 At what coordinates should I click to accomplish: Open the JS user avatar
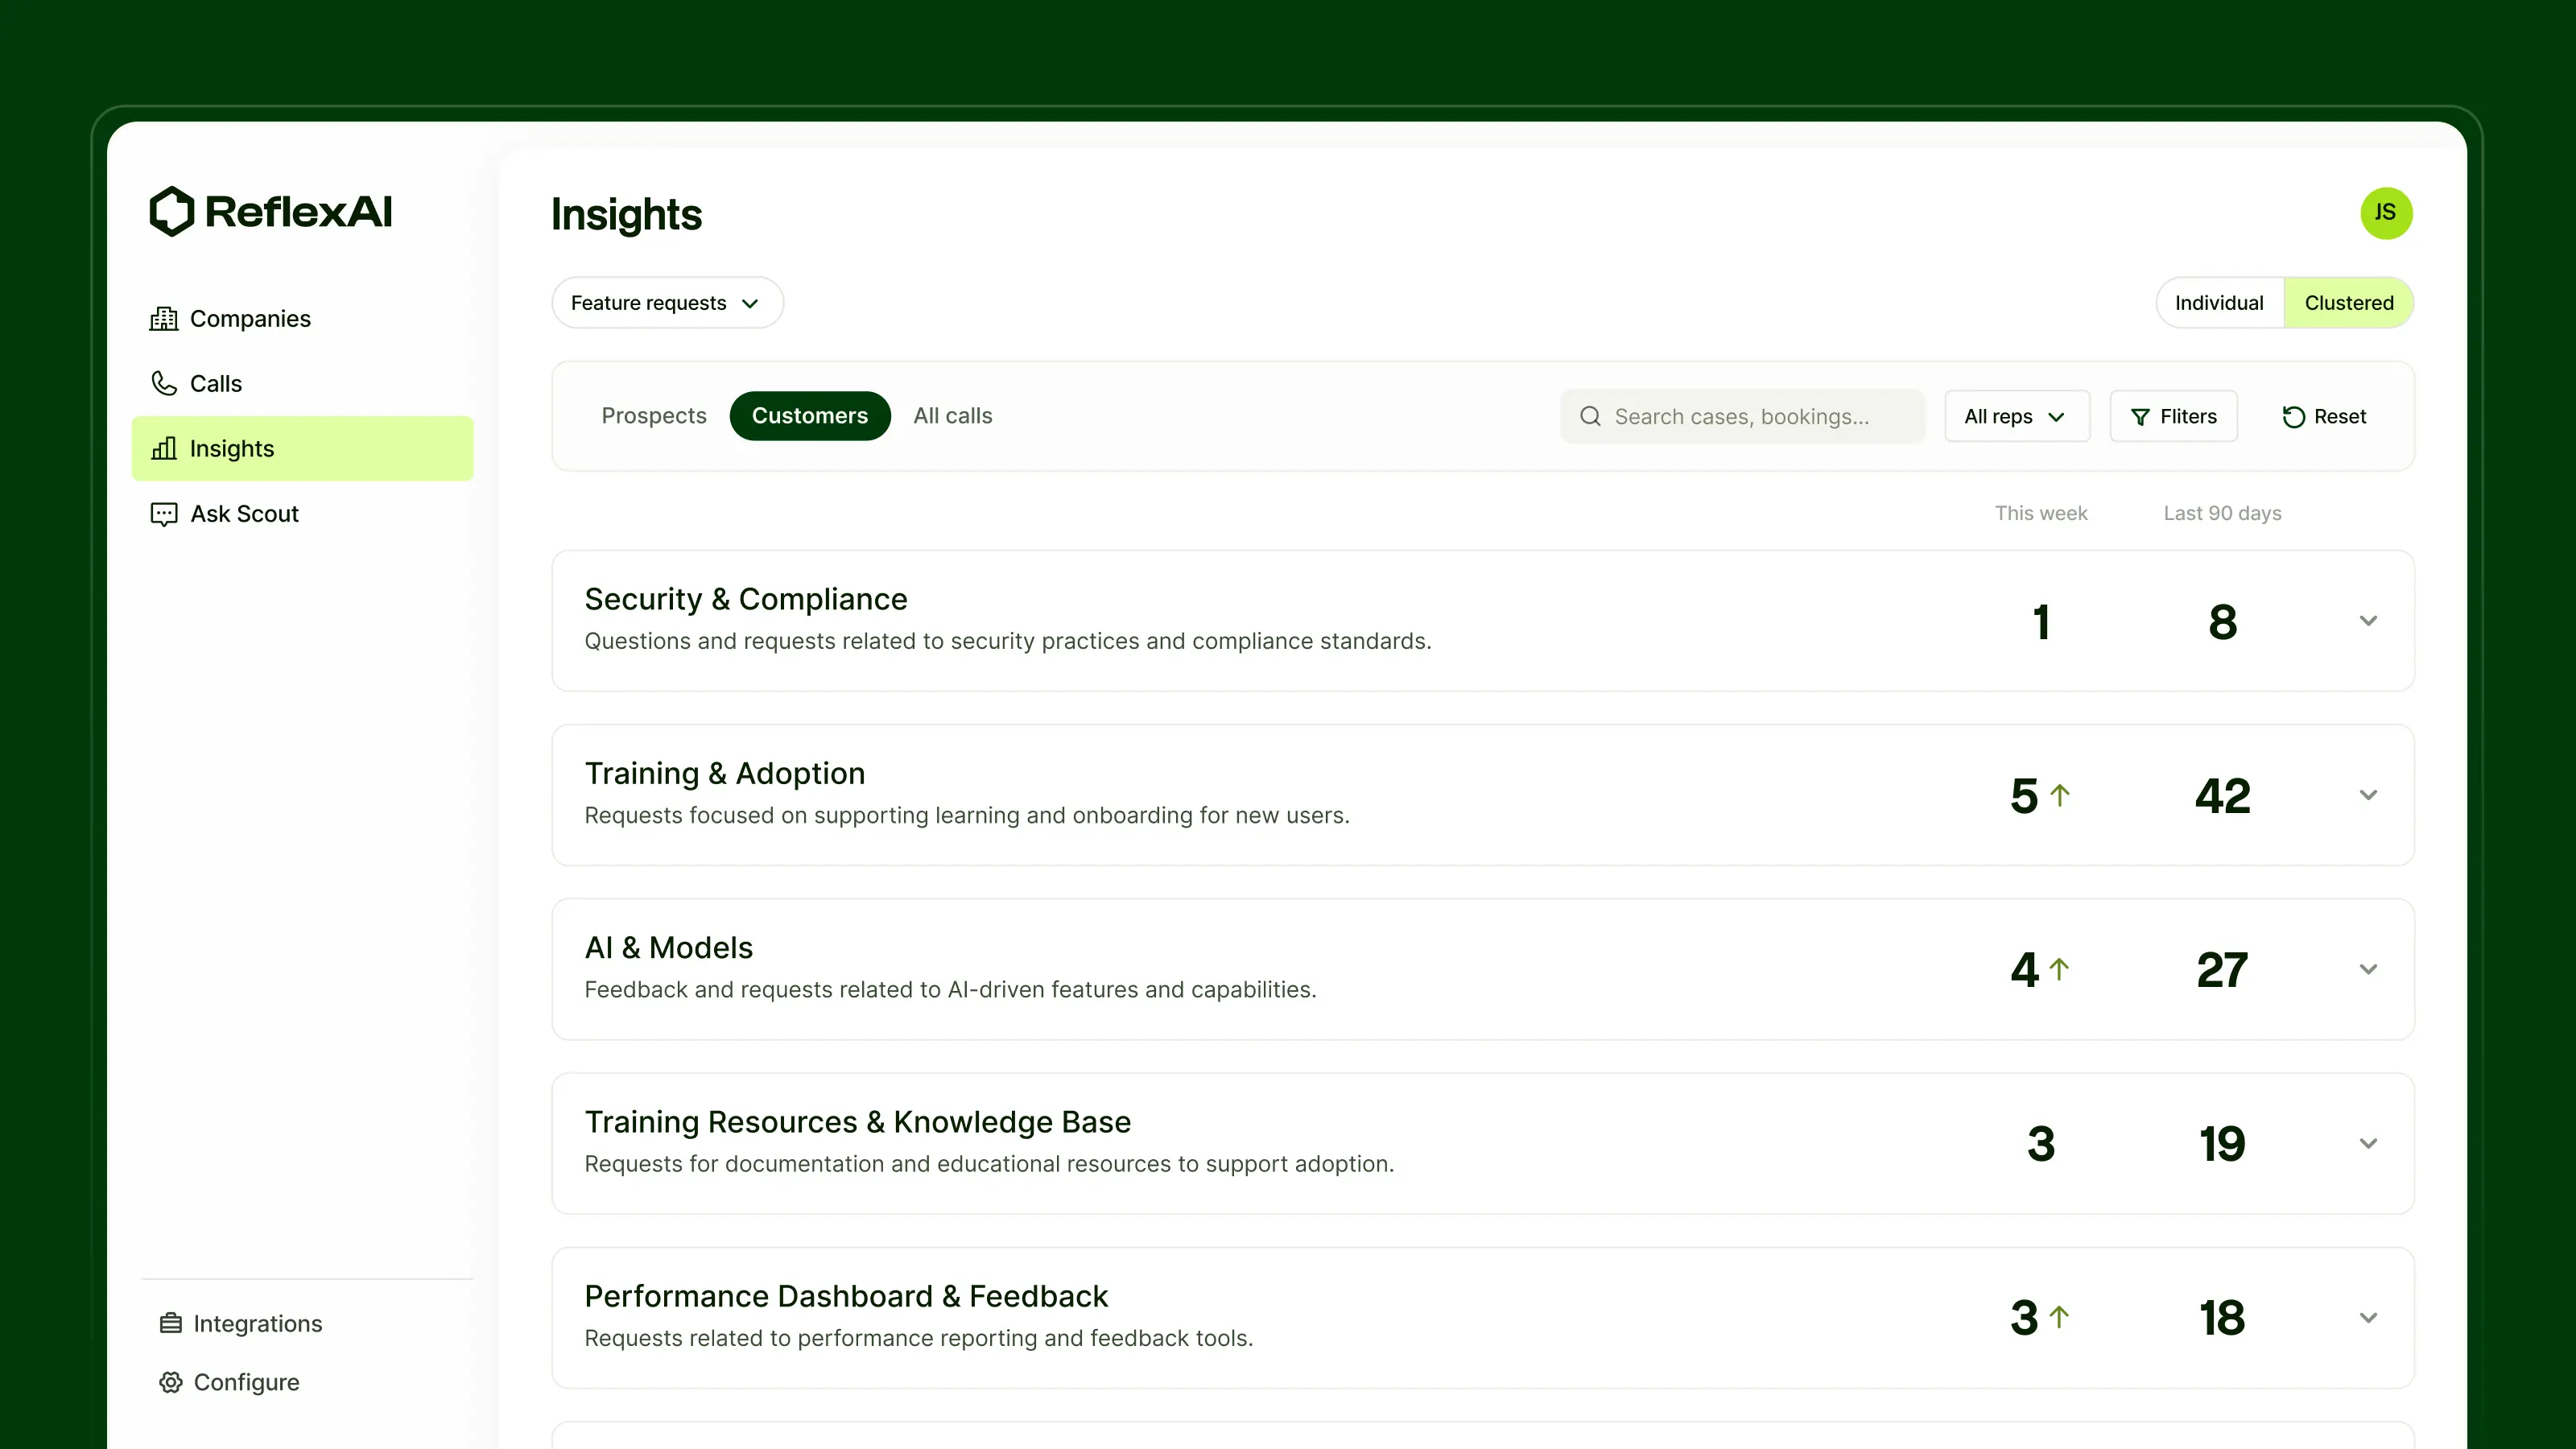2386,213
